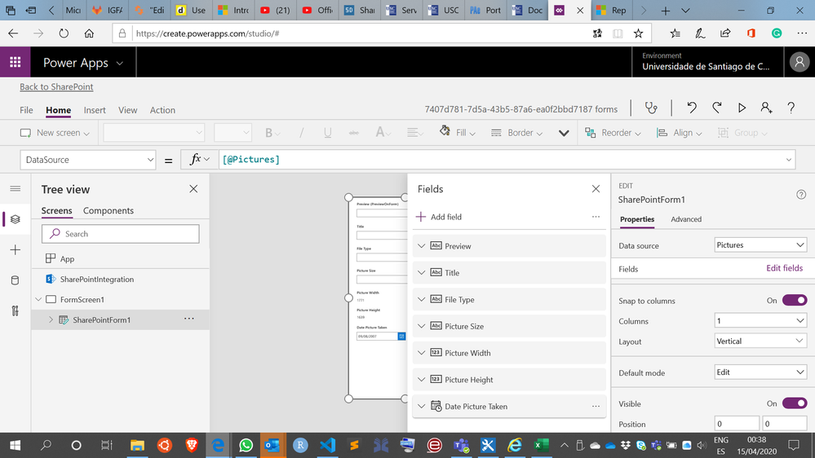Viewport: 815px width, 458px height.
Task: Select SharePointIntegration in tree view
Action: pos(97,280)
